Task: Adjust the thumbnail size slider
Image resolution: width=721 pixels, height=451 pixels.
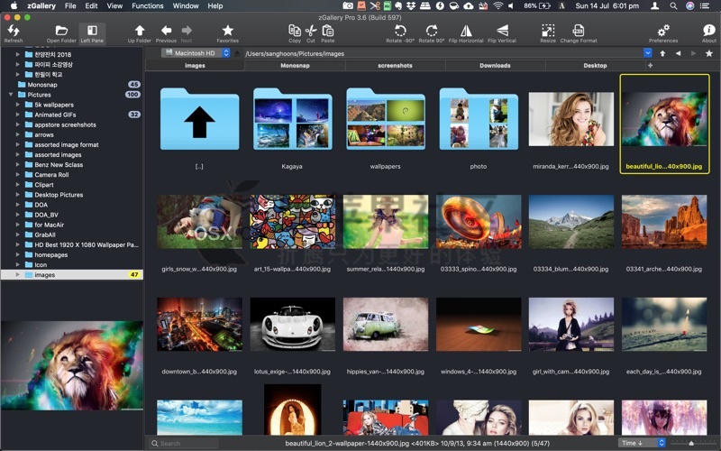Action: click(690, 443)
